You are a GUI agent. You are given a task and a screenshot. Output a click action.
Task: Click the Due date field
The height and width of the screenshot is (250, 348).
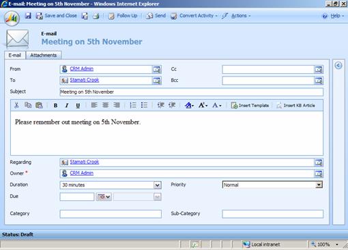(x=77, y=197)
